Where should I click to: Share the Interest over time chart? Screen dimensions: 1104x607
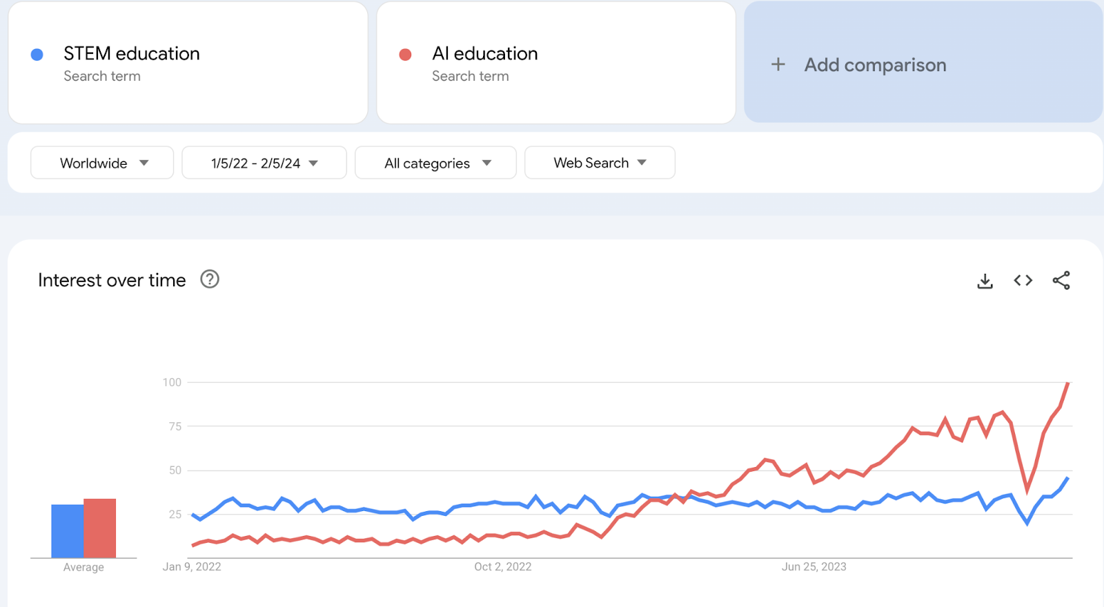click(x=1061, y=280)
